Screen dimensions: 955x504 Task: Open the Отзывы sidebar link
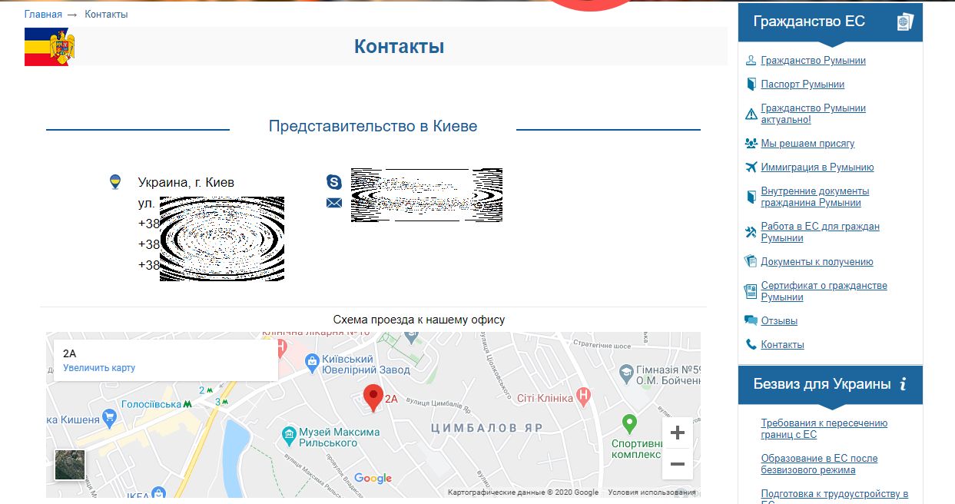pos(779,321)
